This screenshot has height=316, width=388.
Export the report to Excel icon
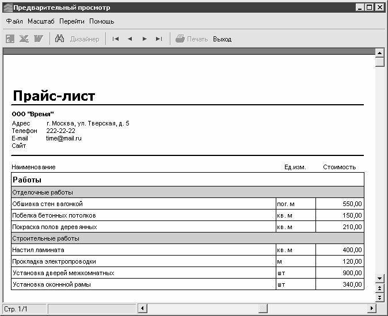tap(24, 39)
